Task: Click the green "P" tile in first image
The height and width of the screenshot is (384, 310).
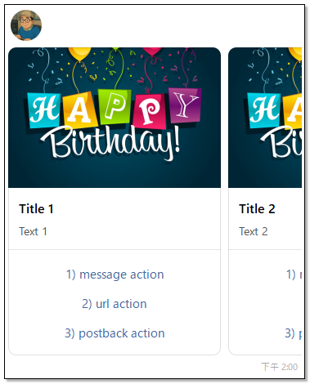Action: 115,106
